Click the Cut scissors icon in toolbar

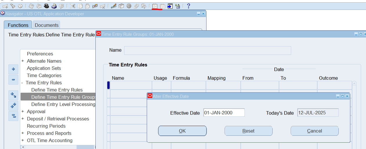click(x=73, y=6)
